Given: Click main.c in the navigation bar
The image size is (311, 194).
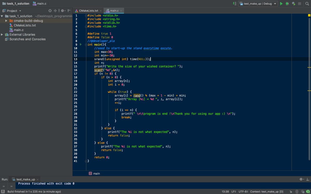Looking at the screenshot, I should (40, 4).
